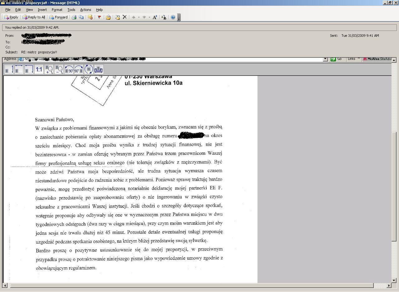
Task: Rotate the document 90° clockwise
Action: point(79,69)
